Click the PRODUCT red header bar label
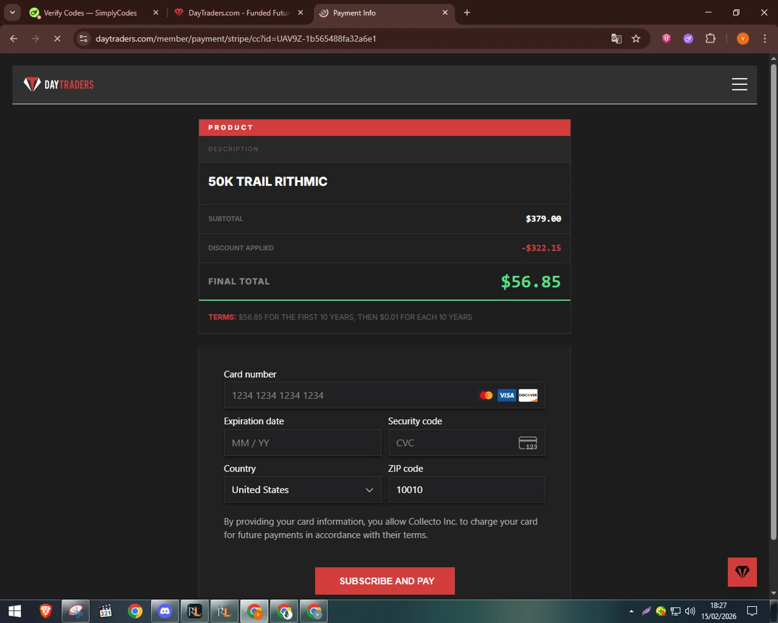This screenshot has height=623, width=778. click(230, 128)
